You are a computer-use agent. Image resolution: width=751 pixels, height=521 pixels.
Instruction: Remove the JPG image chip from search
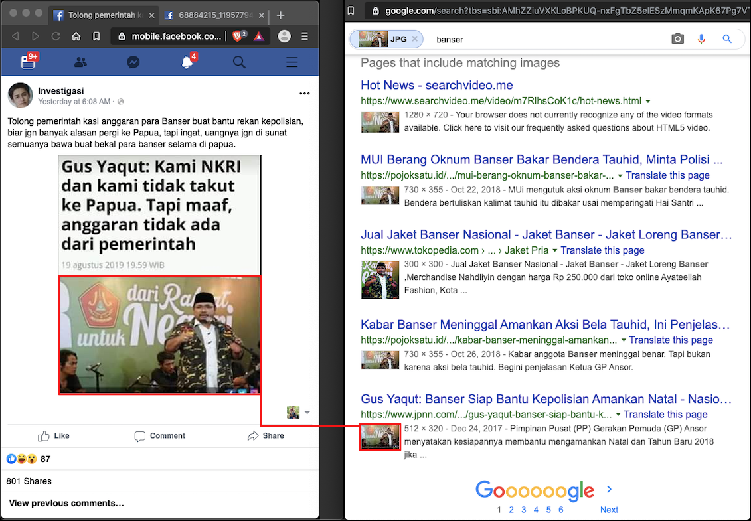pos(415,39)
